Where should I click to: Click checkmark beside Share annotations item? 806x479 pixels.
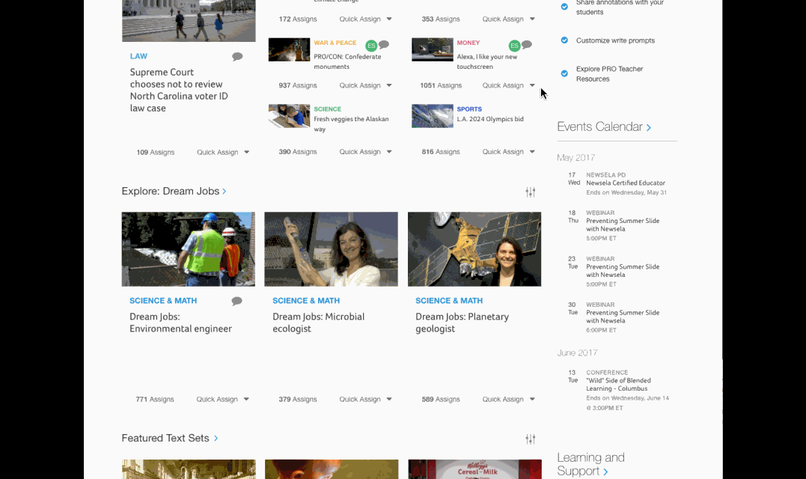[x=564, y=7]
